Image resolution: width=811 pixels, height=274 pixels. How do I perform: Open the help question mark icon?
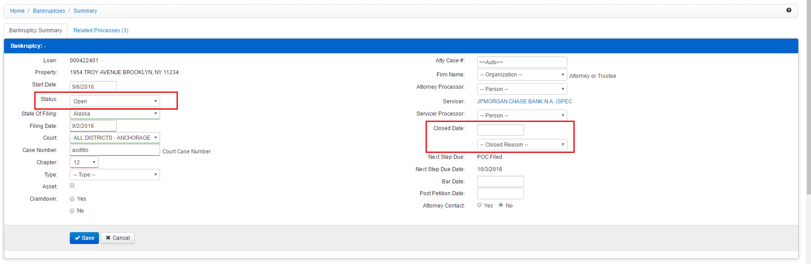coord(789,10)
